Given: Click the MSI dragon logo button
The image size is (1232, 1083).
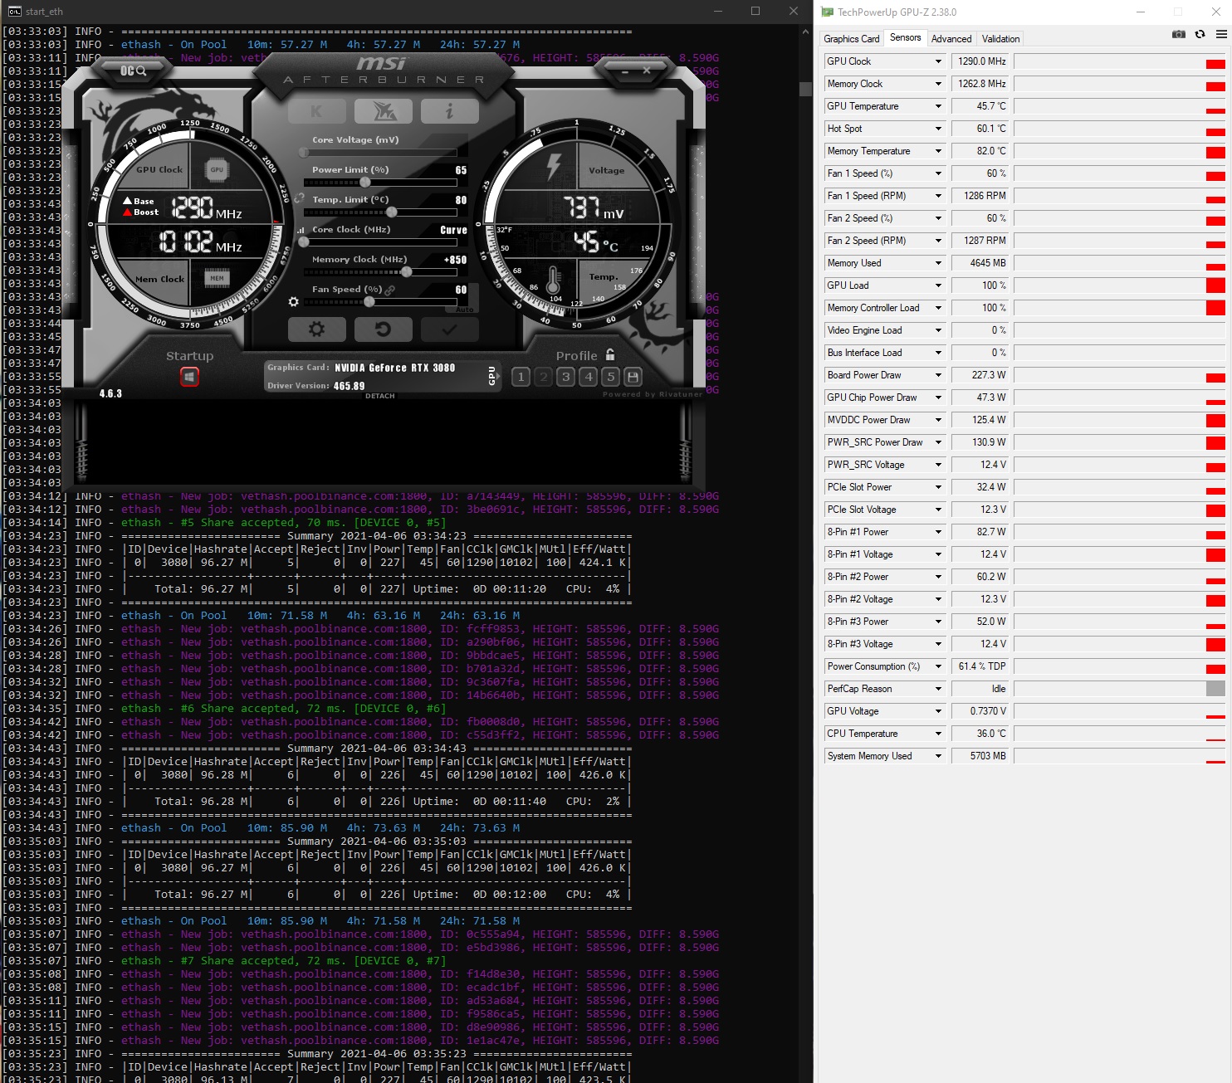Looking at the screenshot, I should point(383,110).
